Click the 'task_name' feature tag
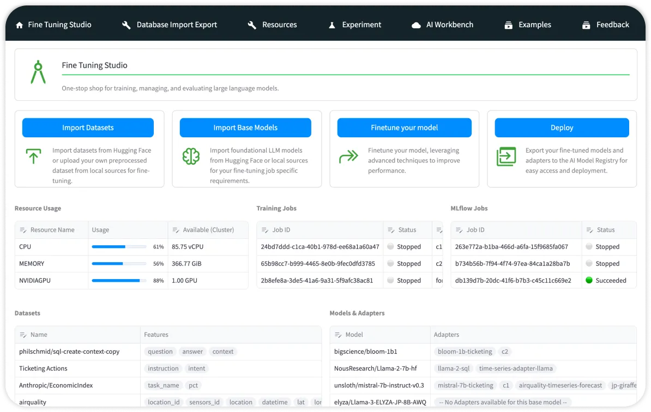 pos(163,385)
